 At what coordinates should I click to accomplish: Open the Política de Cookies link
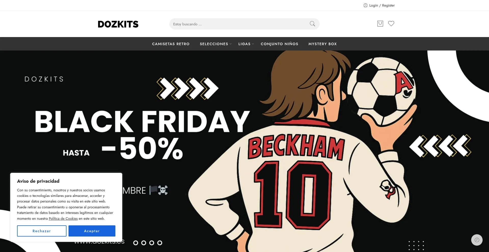(63, 219)
